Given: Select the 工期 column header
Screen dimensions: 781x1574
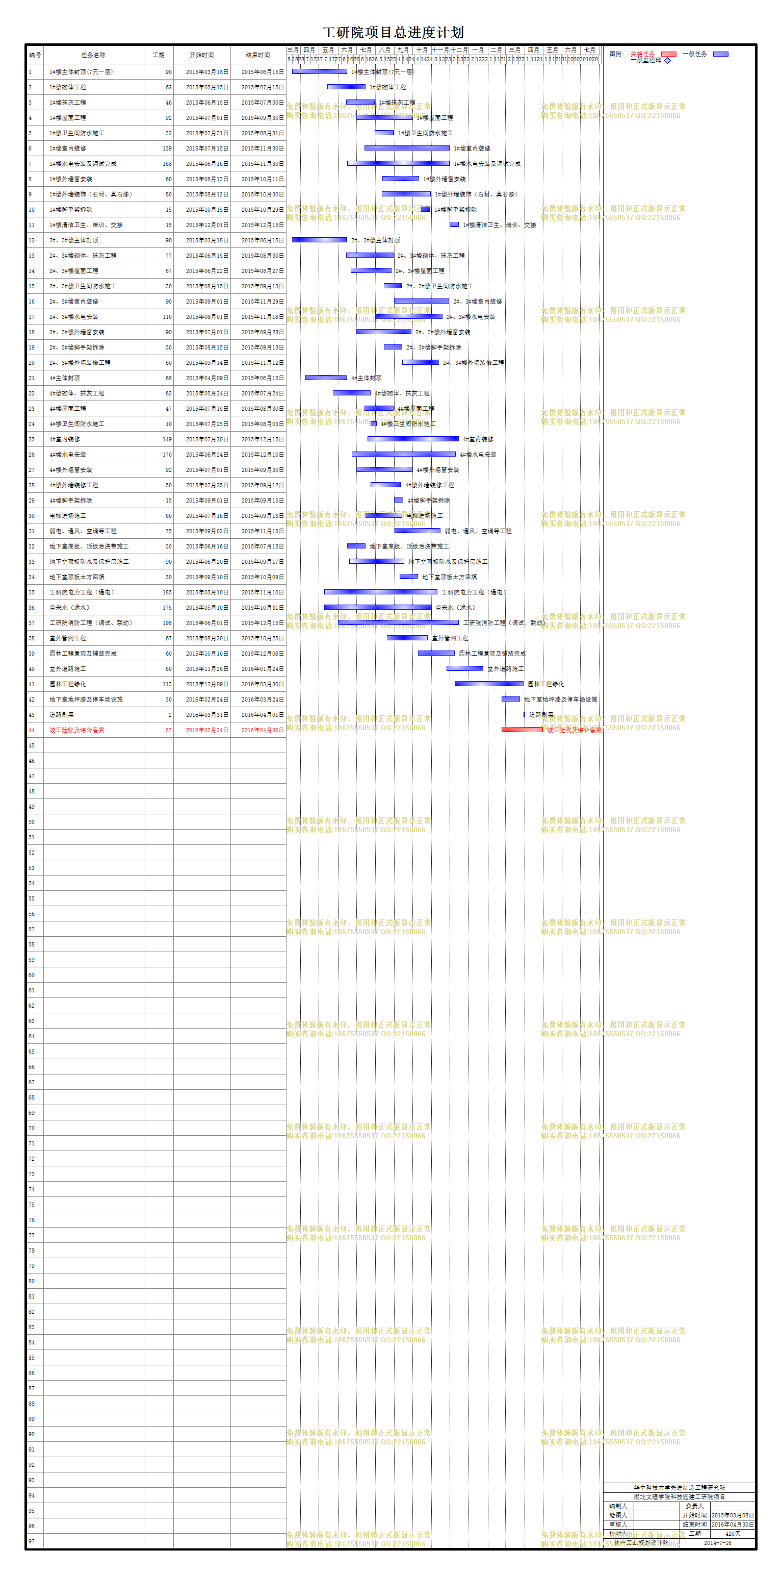Looking at the screenshot, I should [x=159, y=55].
